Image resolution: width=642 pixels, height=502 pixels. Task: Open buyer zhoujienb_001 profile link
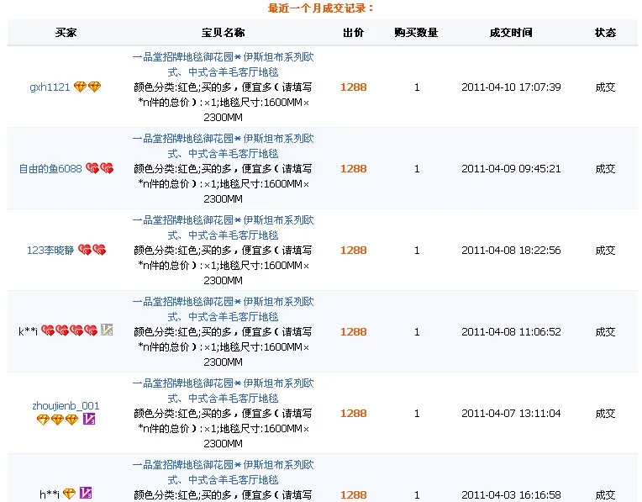point(66,405)
